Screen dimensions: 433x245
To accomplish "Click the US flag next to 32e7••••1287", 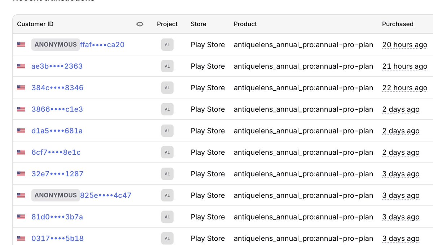I will (21, 174).
